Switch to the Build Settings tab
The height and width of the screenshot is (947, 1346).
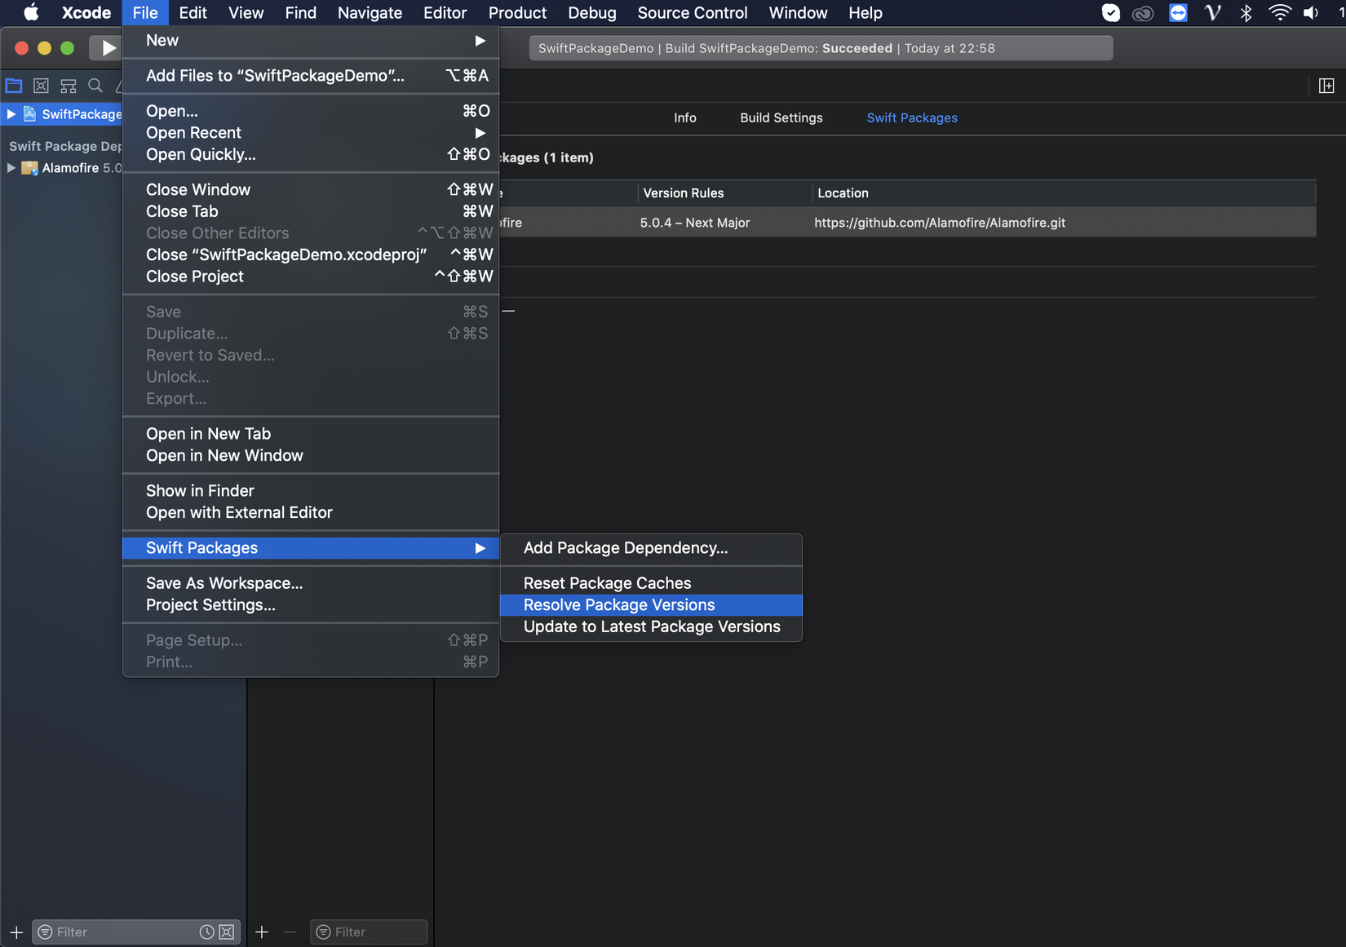tap(781, 117)
